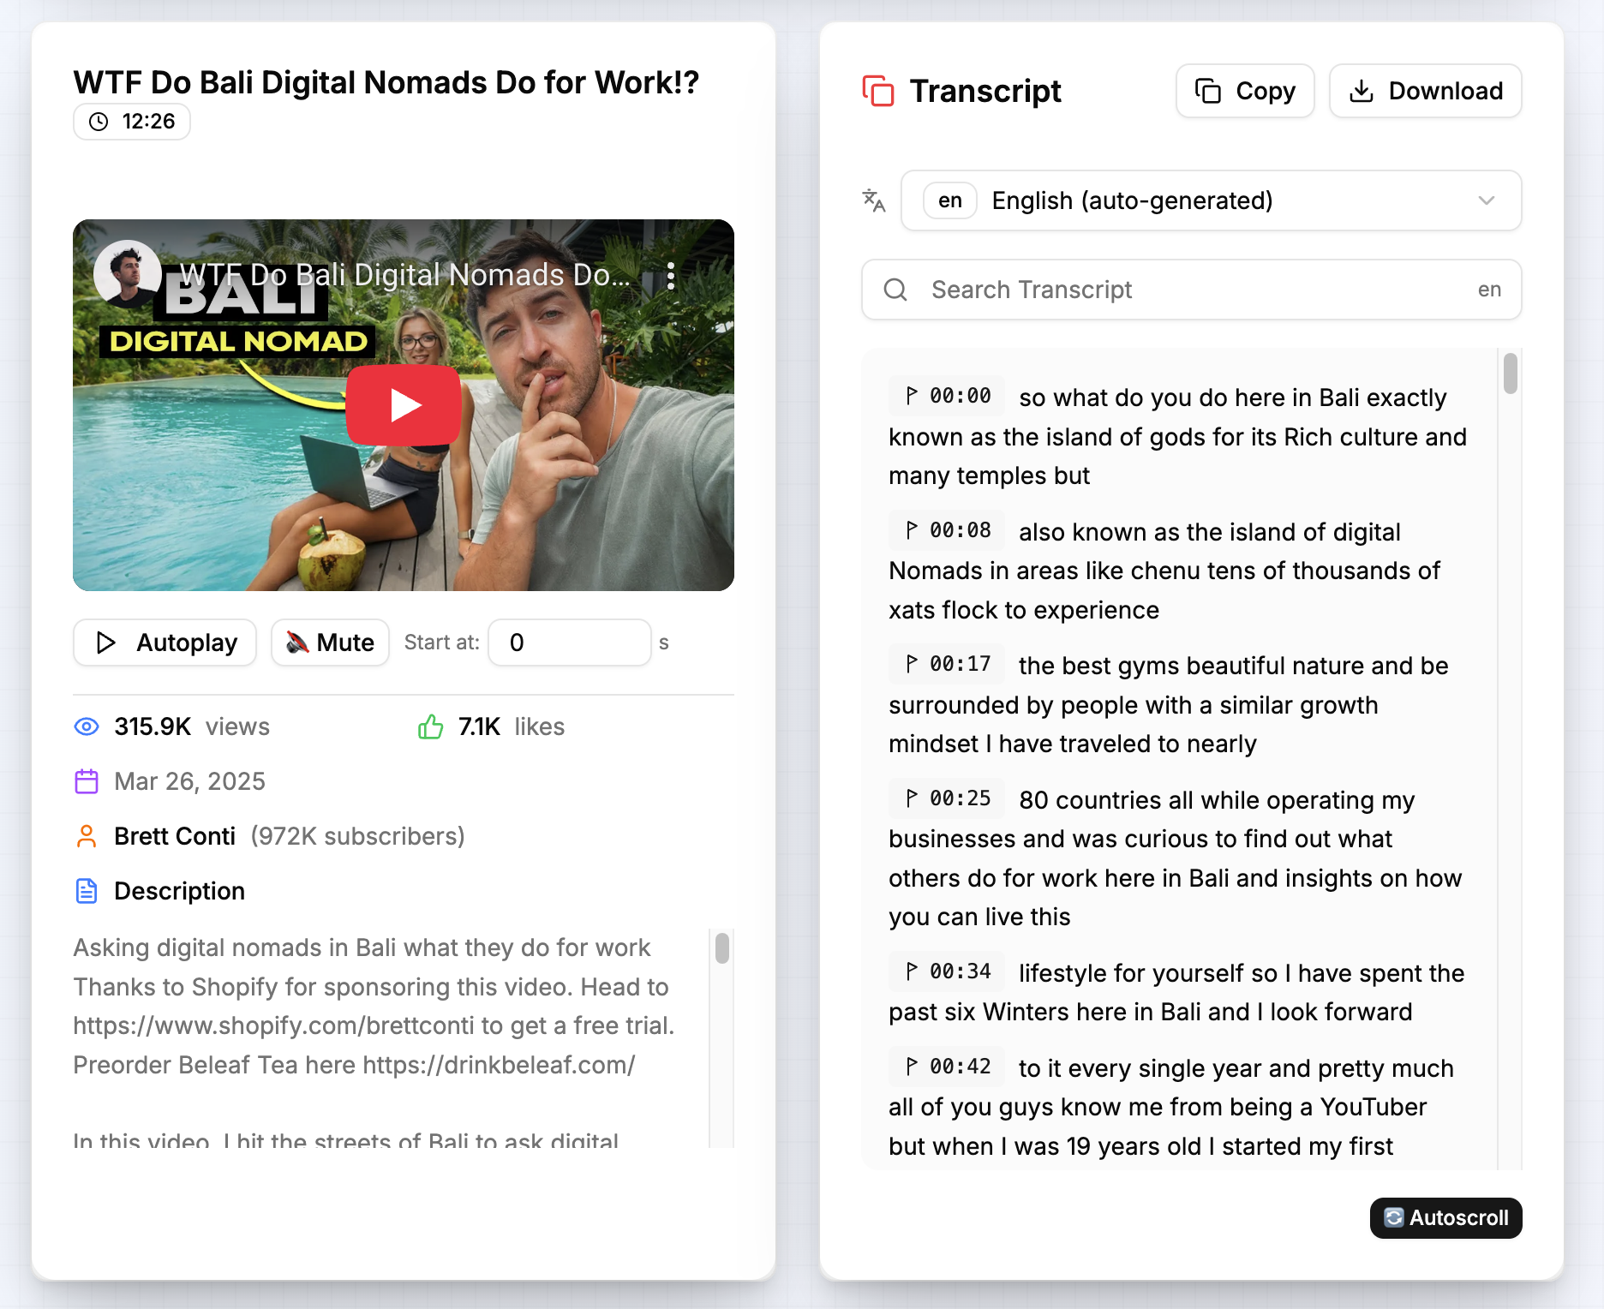
Task: Click the blue Description document icon
Action: 87,892
